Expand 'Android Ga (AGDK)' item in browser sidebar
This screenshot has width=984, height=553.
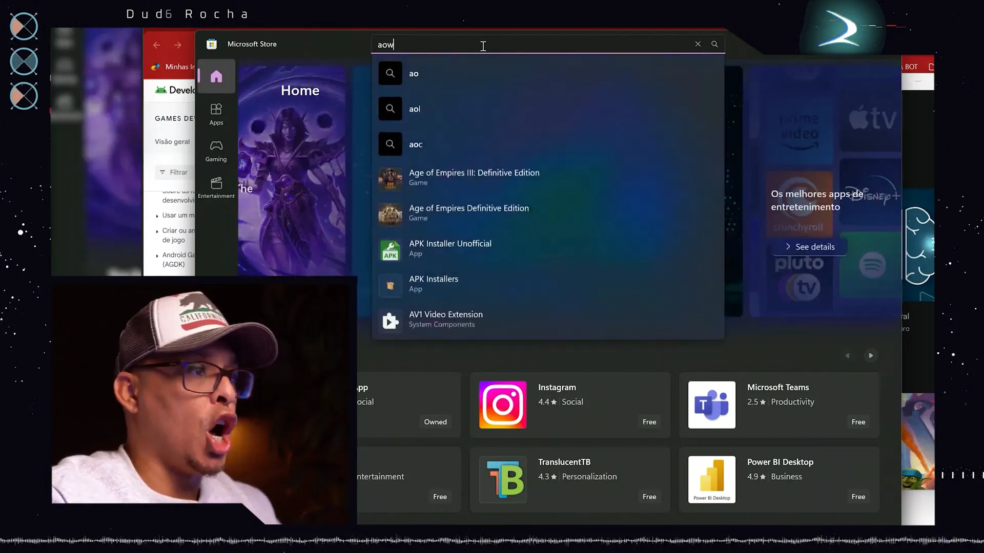[175, 260]
